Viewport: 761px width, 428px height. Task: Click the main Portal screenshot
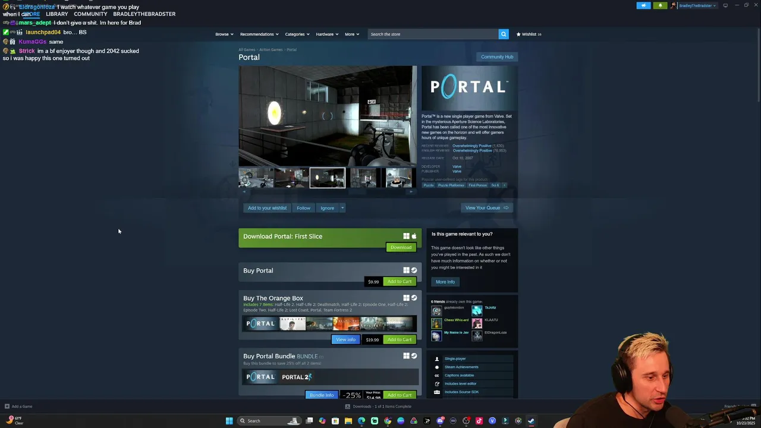[x=328, y=116]
